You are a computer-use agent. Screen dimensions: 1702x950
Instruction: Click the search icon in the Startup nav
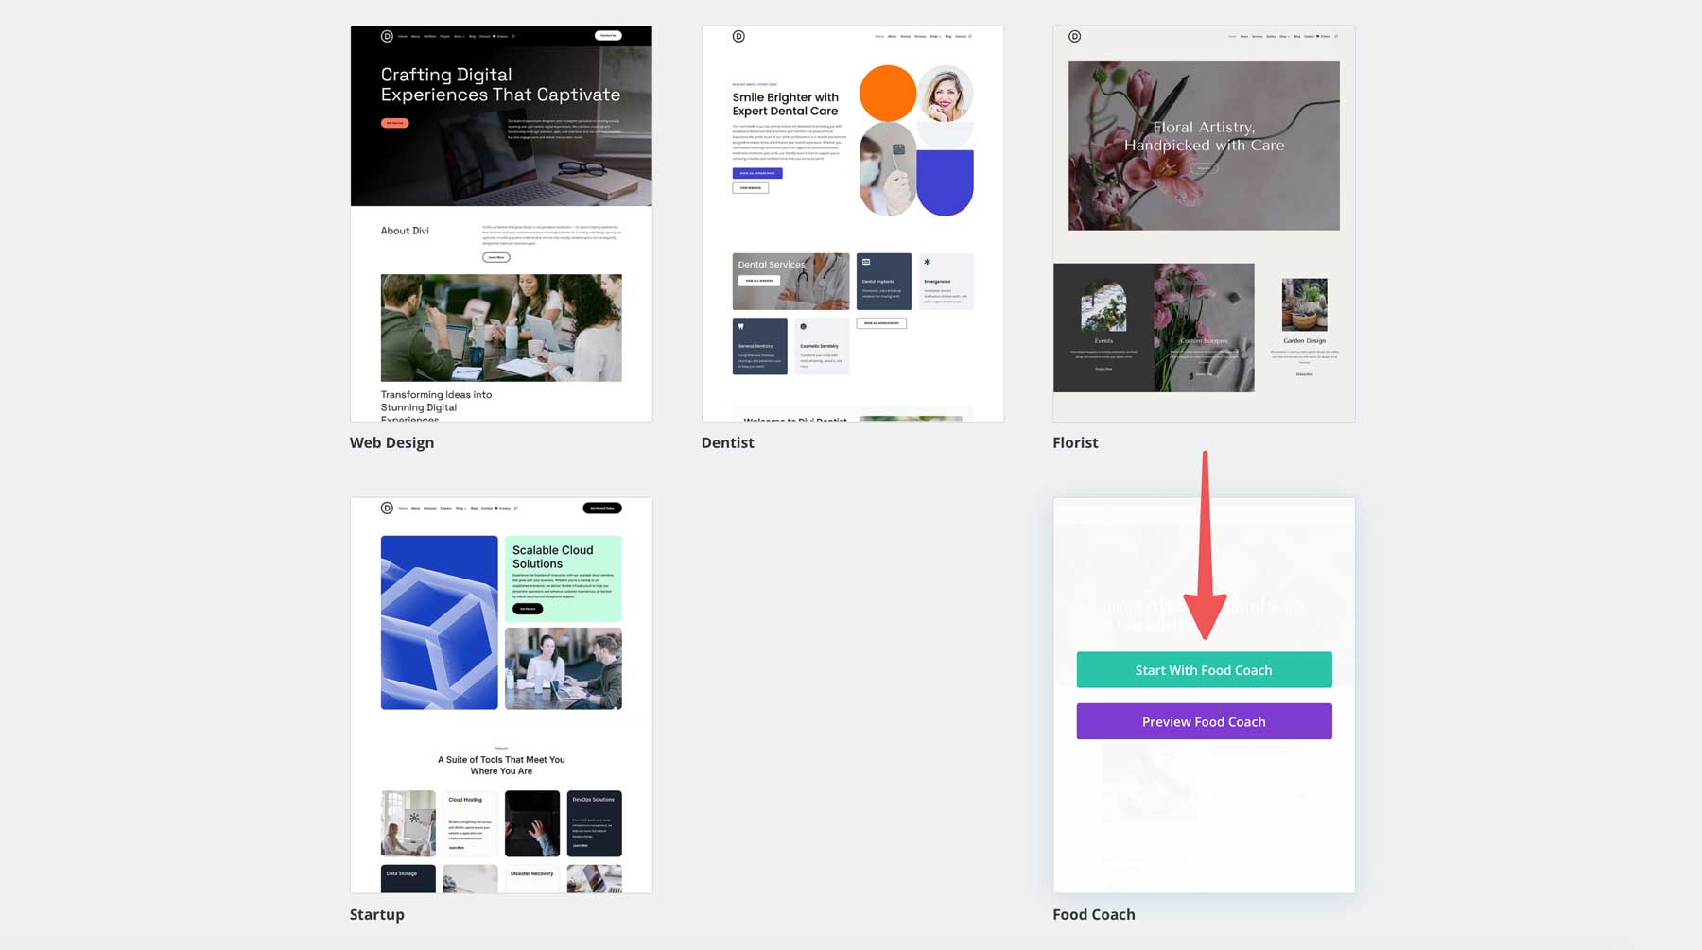515,508
